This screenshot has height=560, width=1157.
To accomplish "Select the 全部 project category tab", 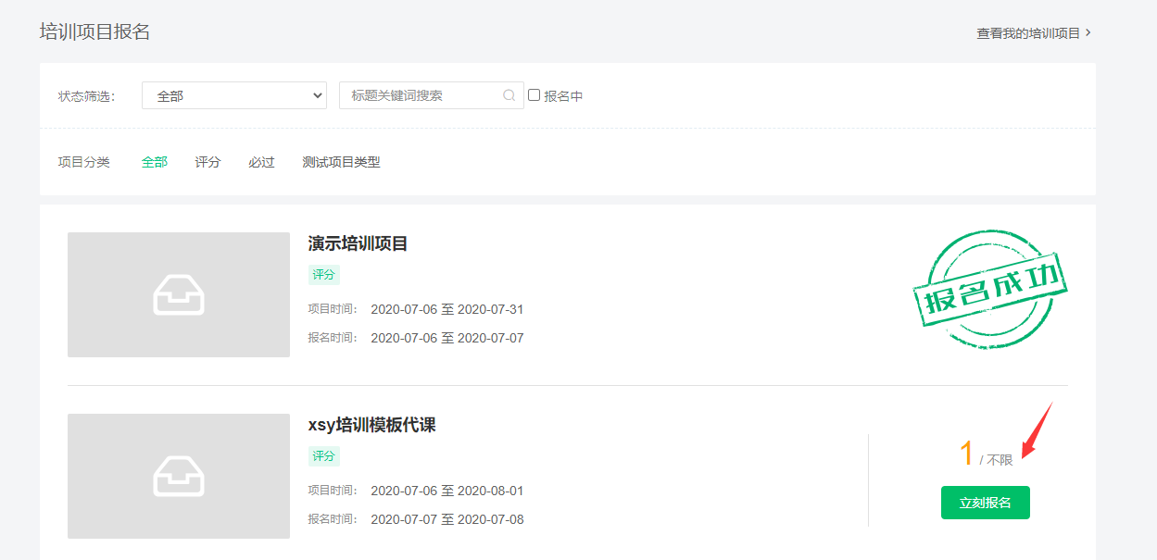I will pos(155,162).
